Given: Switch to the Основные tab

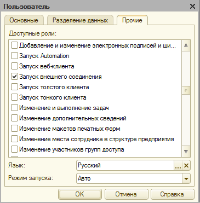Looking at the screenshot, I should coord(24,20).
